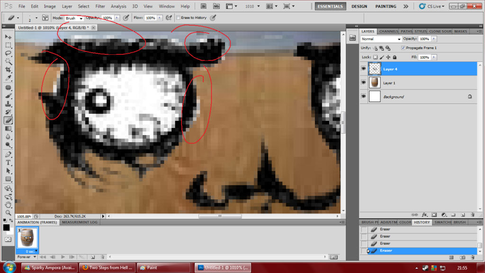Delete the selected layer with the trash icon
Viewport: 485px width, 273px height.
[x=473, y=215]
